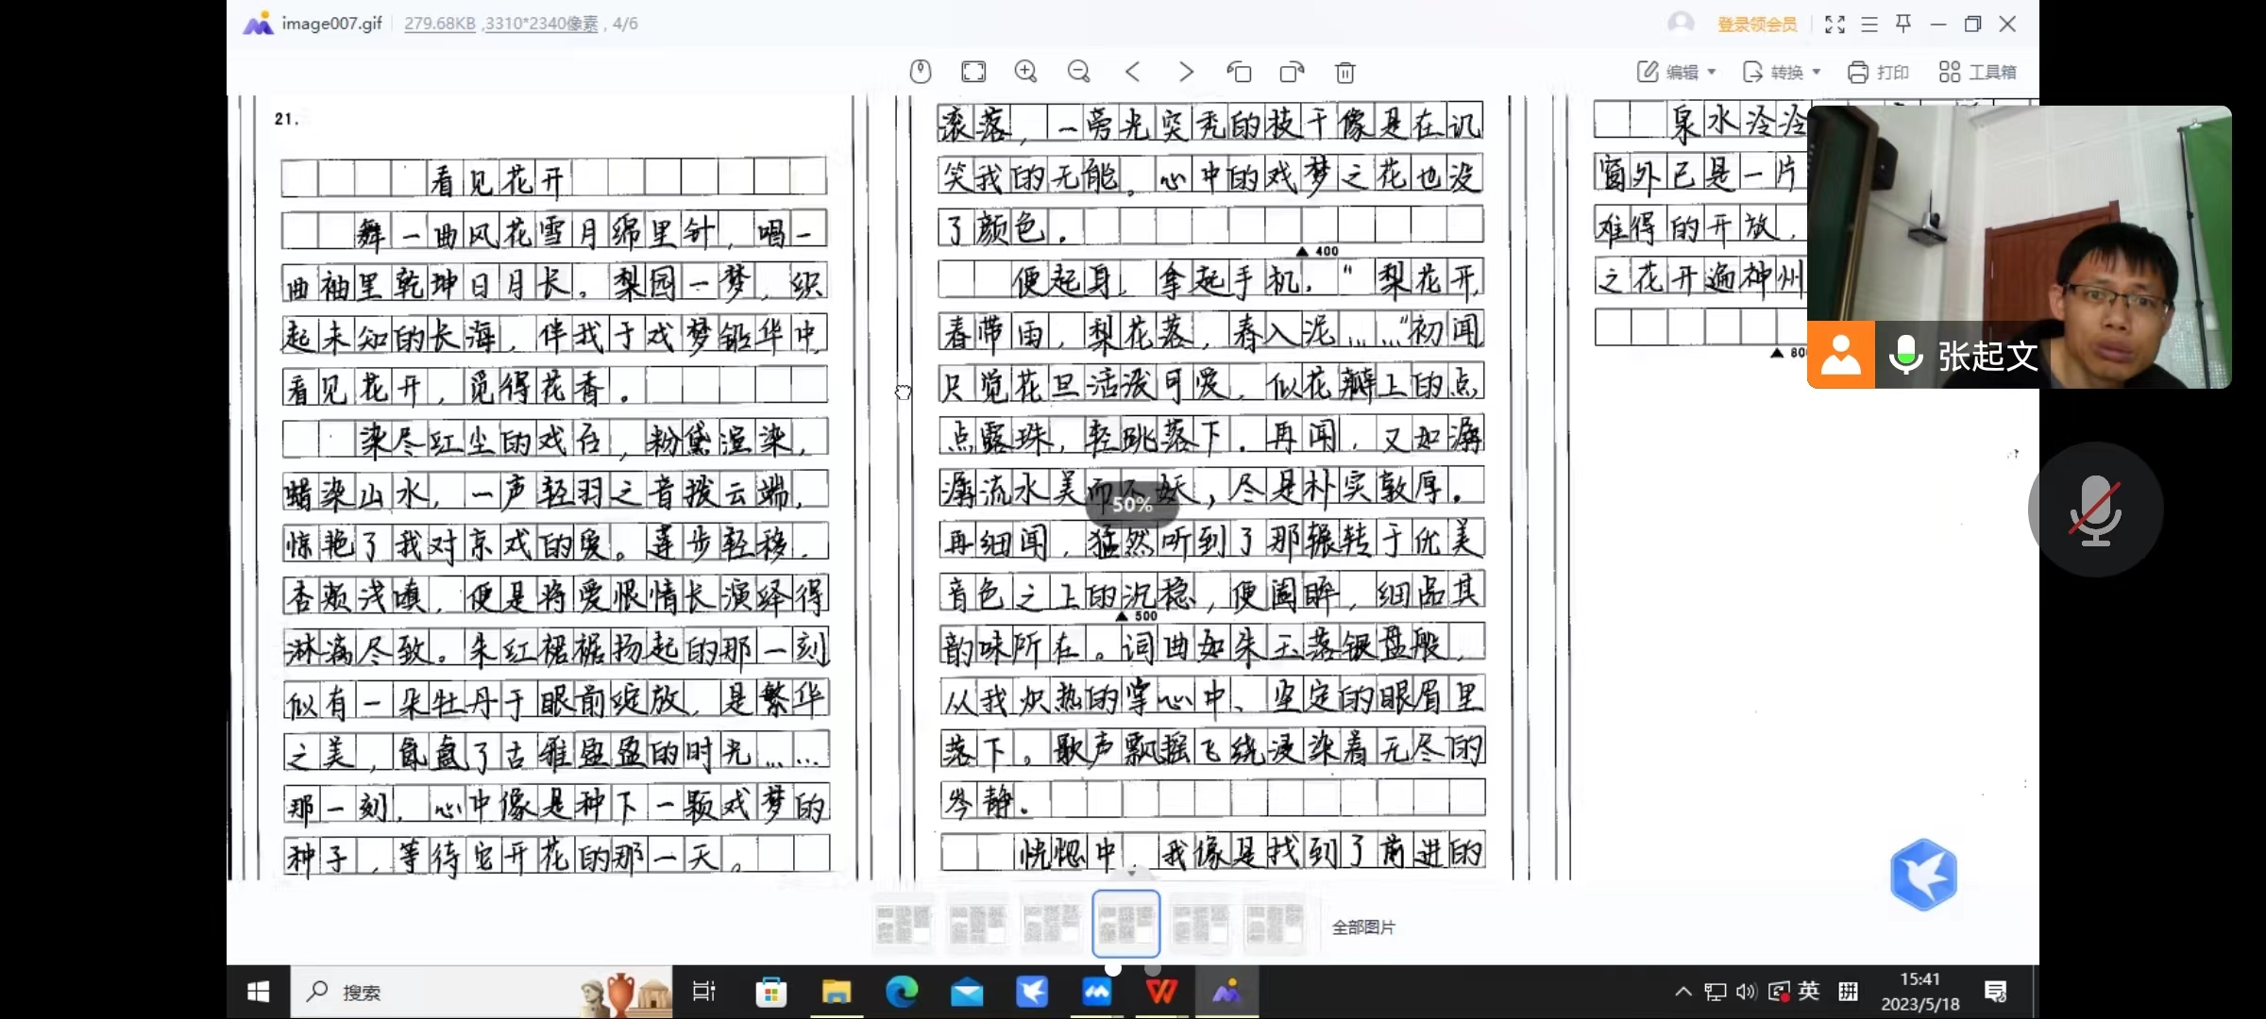Select first thumbnail in filmstrip
The image size is (2266, 1019).
point(904,923)
